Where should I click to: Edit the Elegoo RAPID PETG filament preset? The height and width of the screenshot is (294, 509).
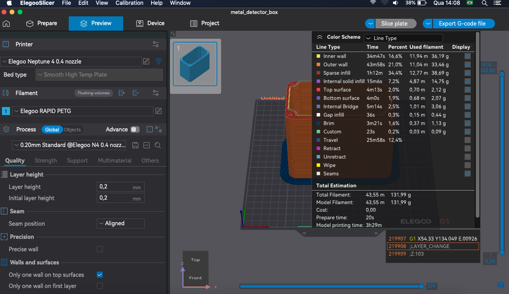pyautogui.click(x=158, y=111)
